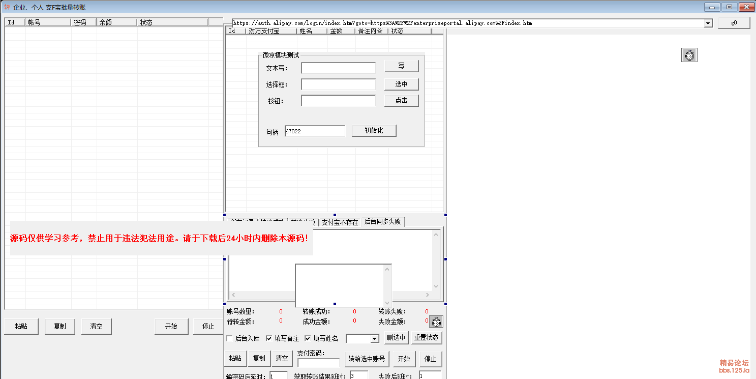Image resolution: width=756 pixels, height=379 pixels.
Task: Click the 选中 button beside 选择框
Action: tap(401, 84)
